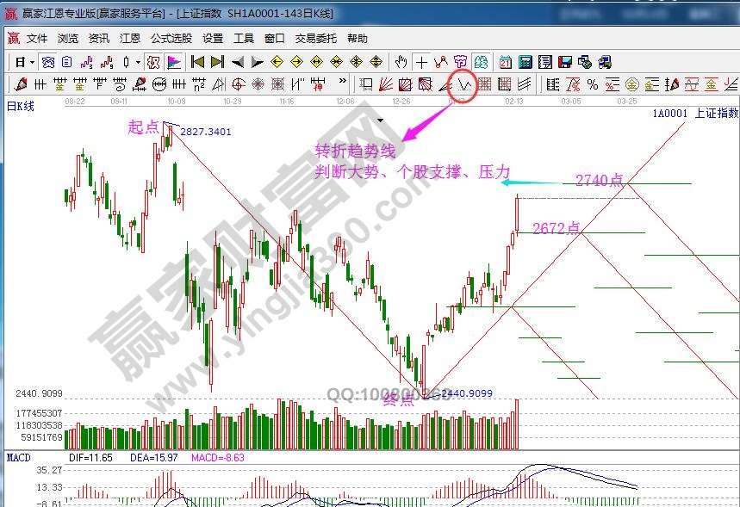Click the 2827.3401 peak price label

206,132
